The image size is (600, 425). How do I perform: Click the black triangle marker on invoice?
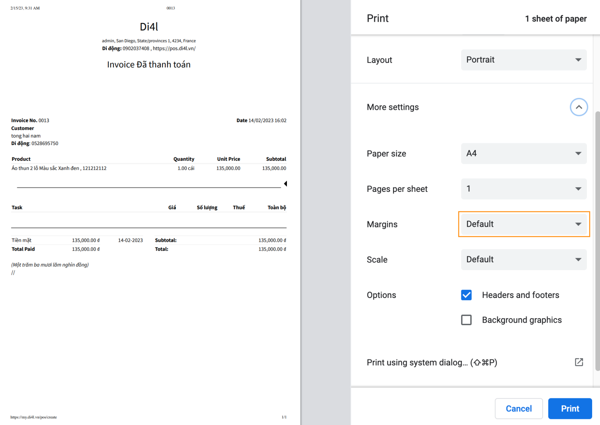click(285, 184)
